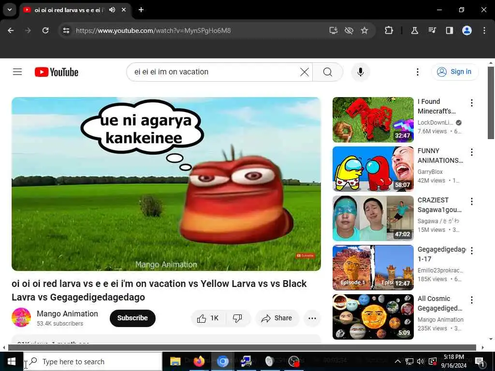Sign in to YouTube

coord(454,72)
